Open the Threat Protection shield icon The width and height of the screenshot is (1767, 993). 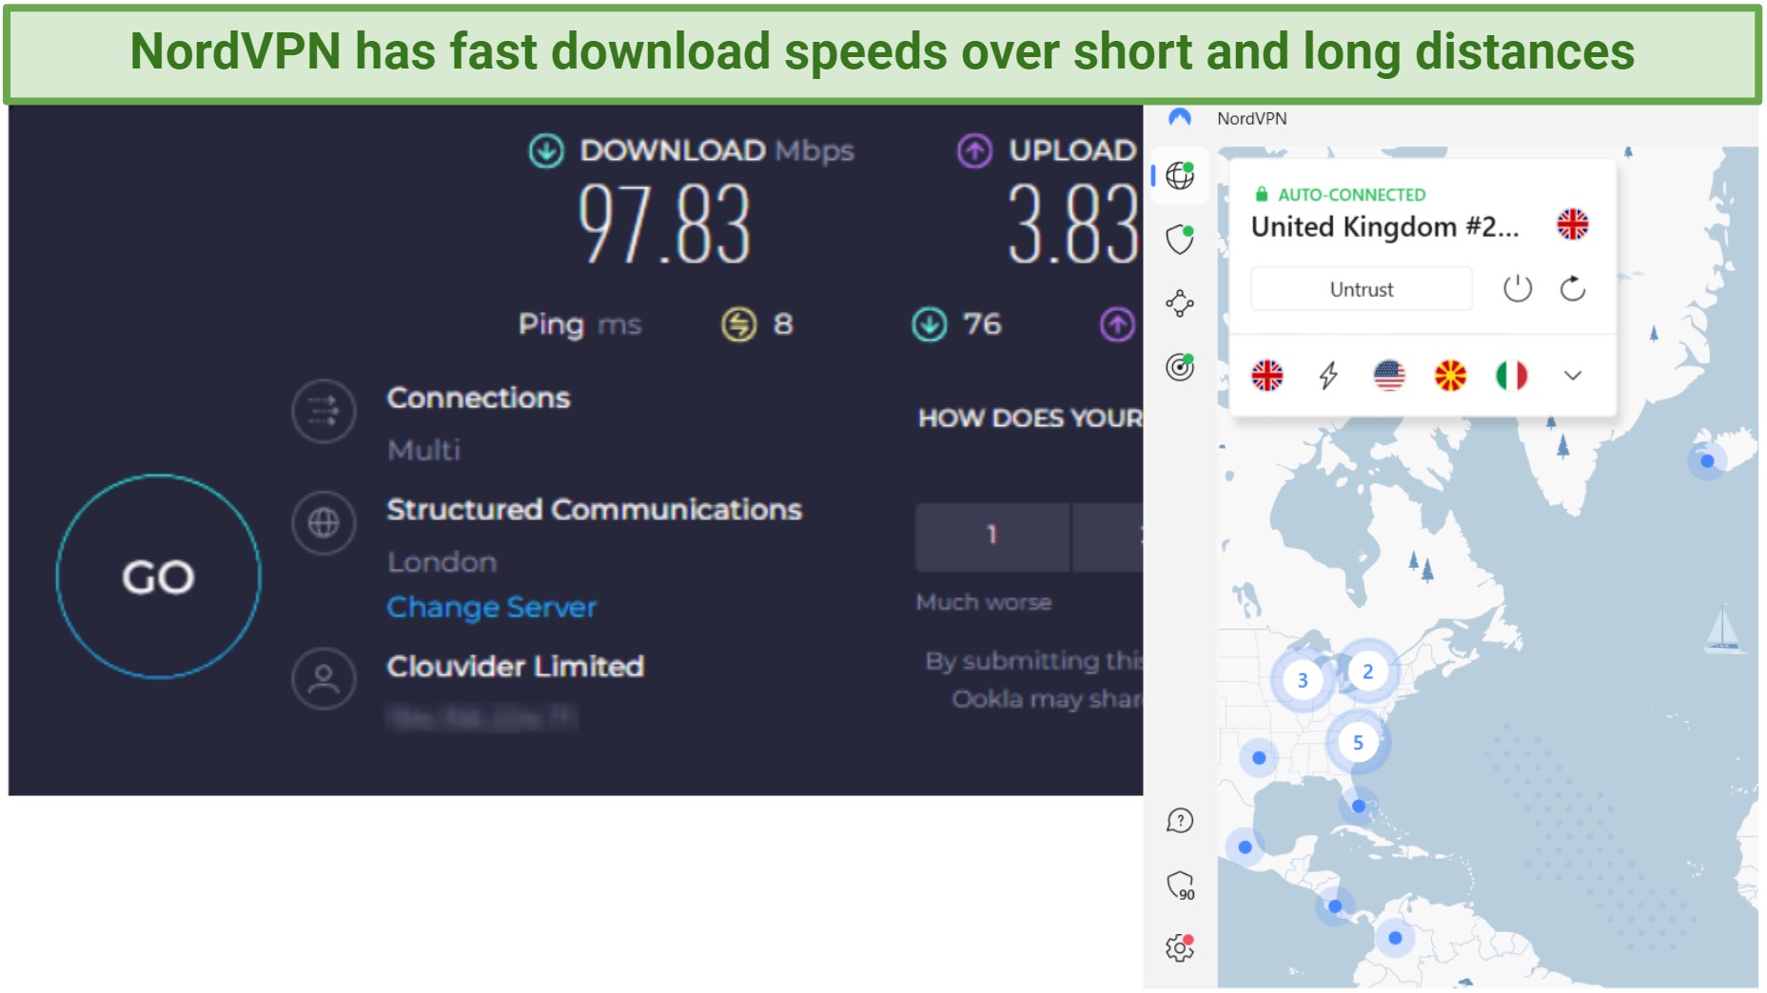1180,239
